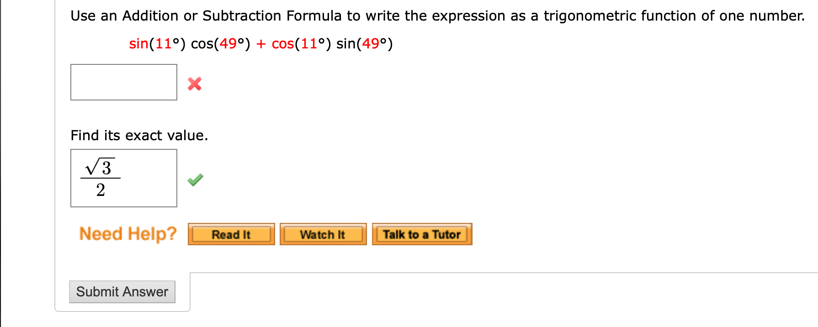Request tutoring via Talk to a Tutor
Image resolution: width=818 pixels, height=327 pixels.
[x=421, y=234]
